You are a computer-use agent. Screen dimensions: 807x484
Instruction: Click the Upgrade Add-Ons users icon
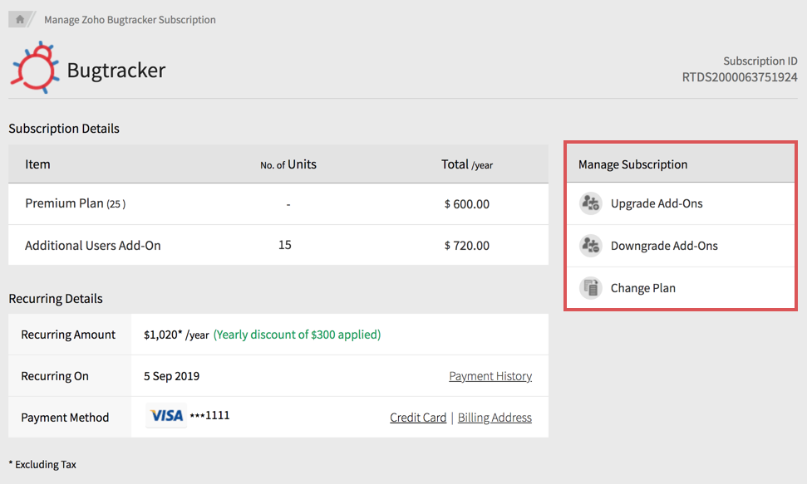[590, 203]
